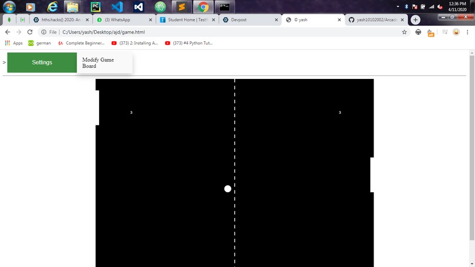The width and height of the screenshot is (475, 267).
Task: Switch to the Devpost tab
Action: tap(251, 19)
